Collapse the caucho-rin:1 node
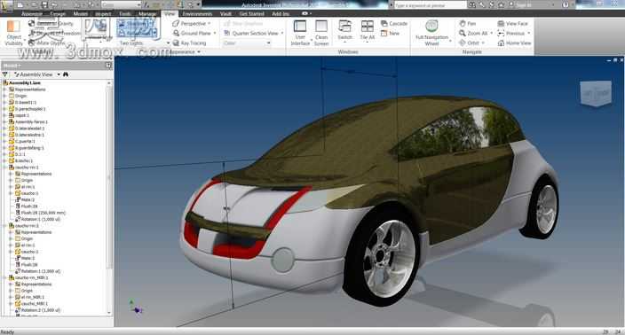Screen dimensions: 625x335 click(x=4, y=167)
